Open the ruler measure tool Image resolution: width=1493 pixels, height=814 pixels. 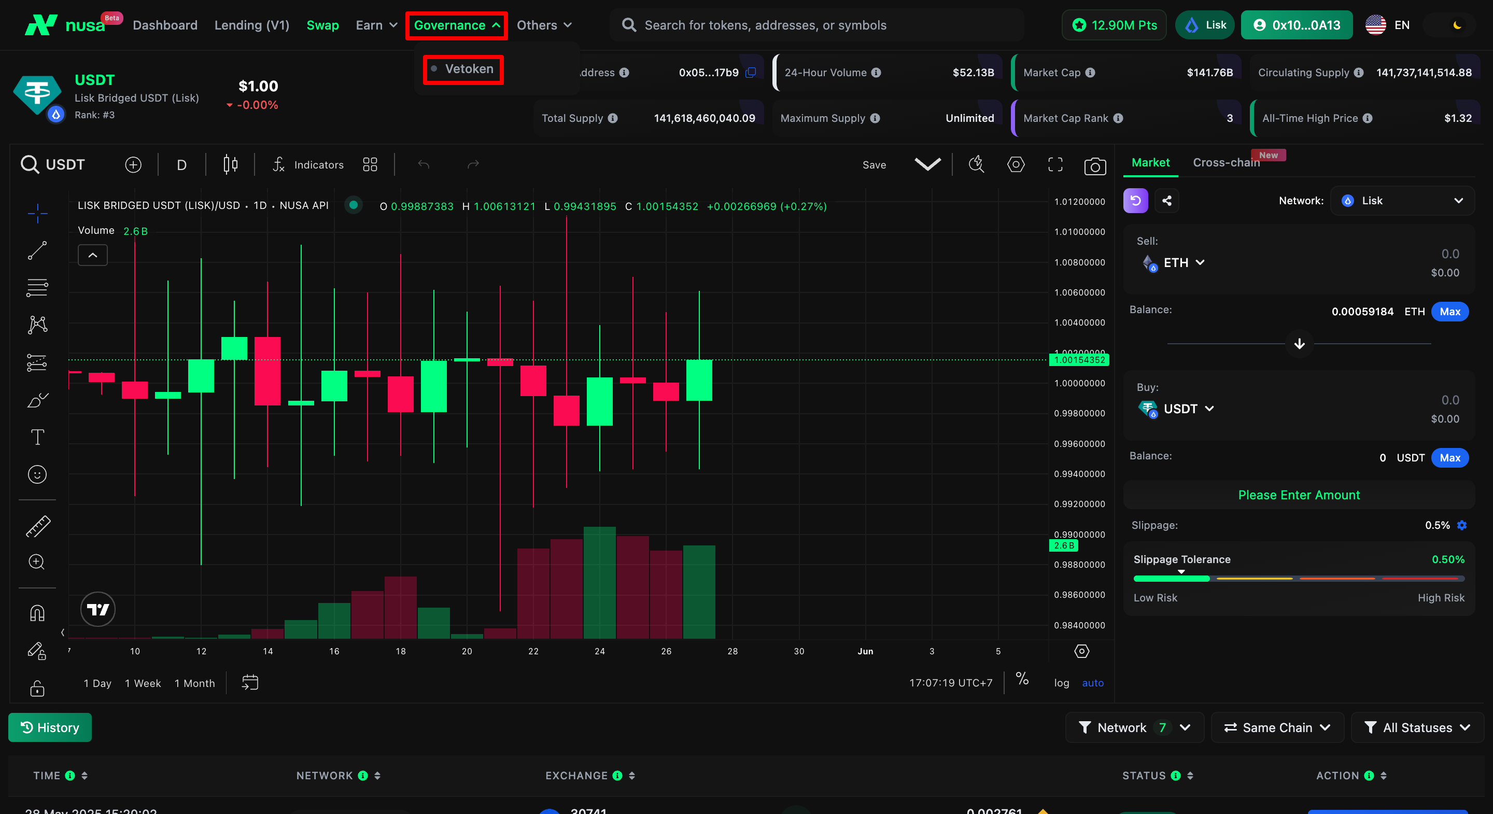(37, 526)
